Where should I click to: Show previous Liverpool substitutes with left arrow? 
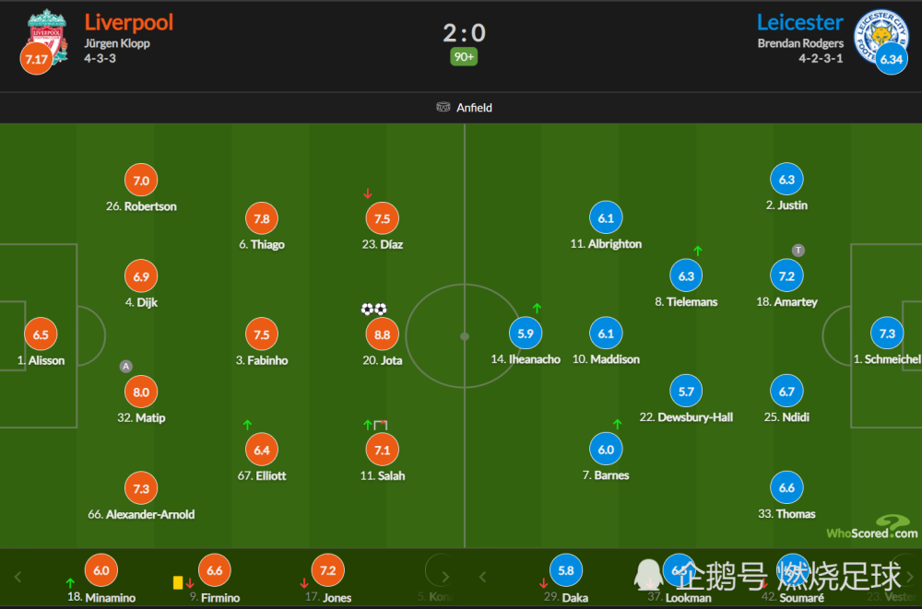[18, 577]
